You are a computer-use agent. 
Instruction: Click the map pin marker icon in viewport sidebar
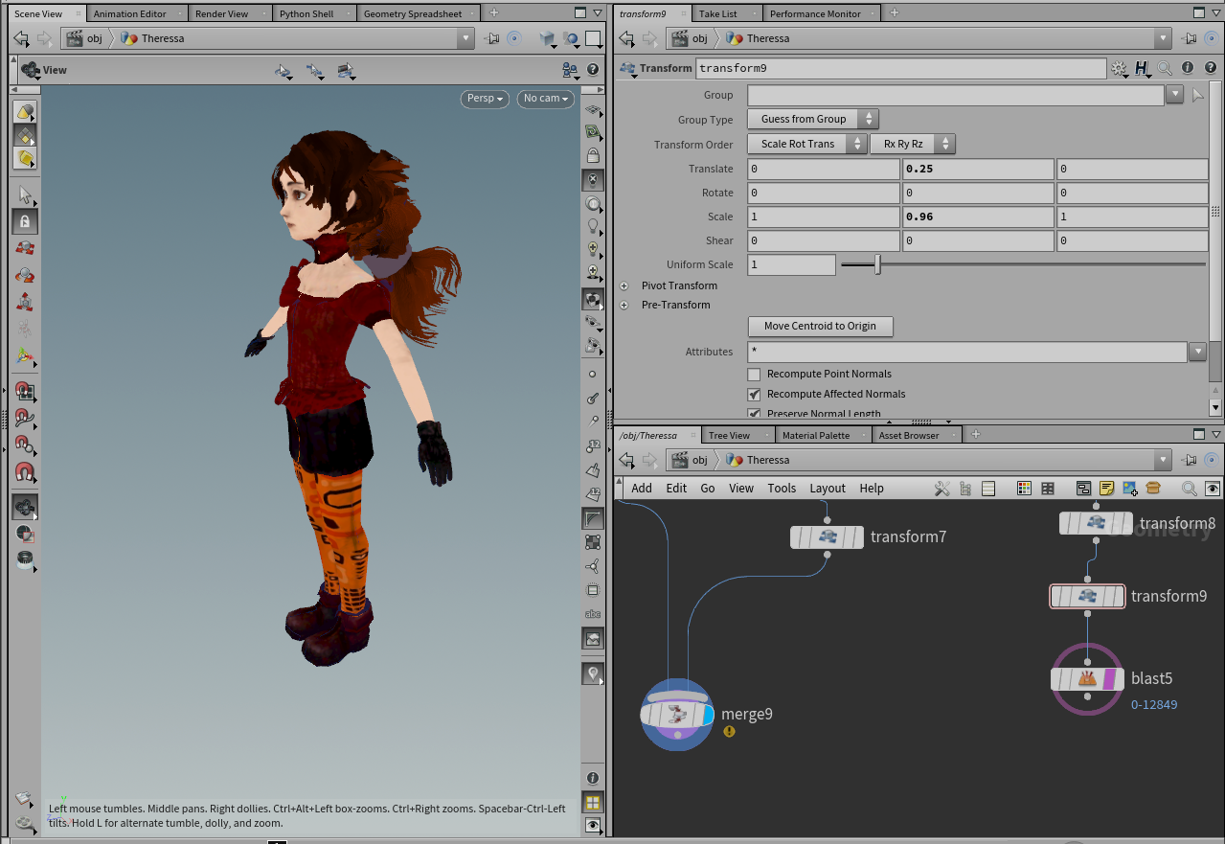593,673
